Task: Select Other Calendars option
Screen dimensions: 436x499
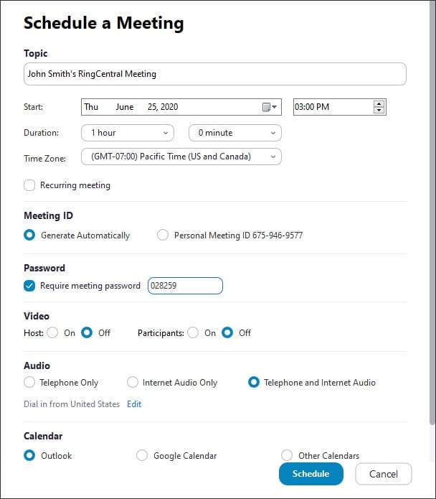Action: pyautogui.click(x=287, y=455)
